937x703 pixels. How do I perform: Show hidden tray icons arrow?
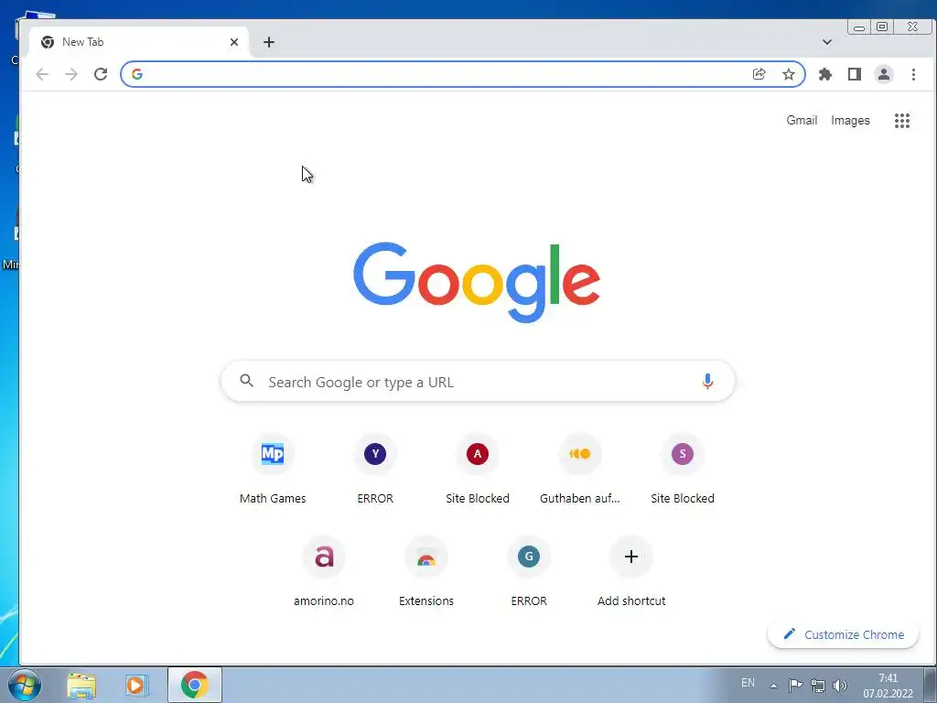(x=773, y=686)
